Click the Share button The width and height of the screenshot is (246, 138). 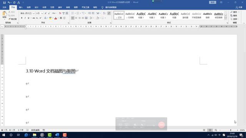coord(239,7)
